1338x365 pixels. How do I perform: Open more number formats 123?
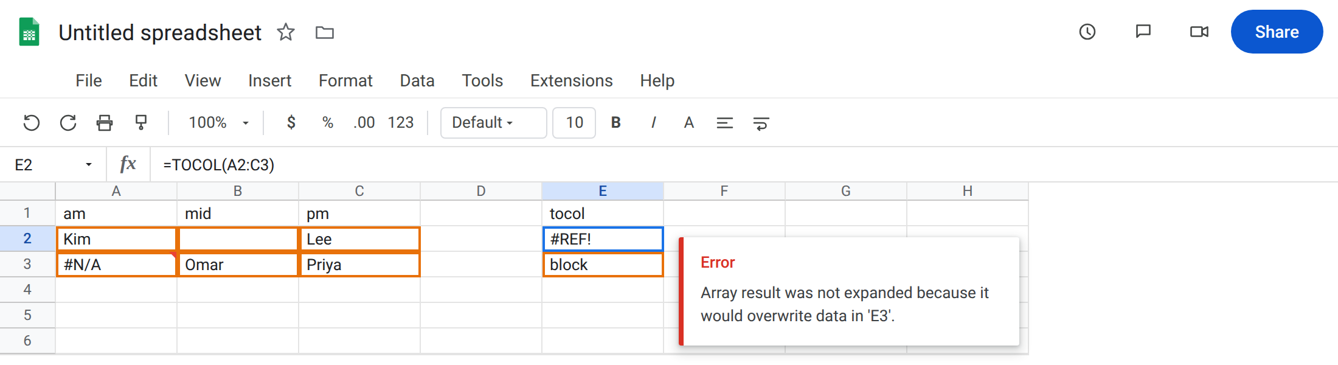[x=401, y=123]
